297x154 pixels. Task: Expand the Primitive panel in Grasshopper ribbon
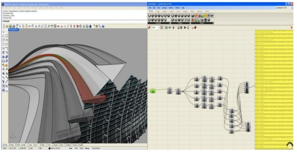[190, 23]
